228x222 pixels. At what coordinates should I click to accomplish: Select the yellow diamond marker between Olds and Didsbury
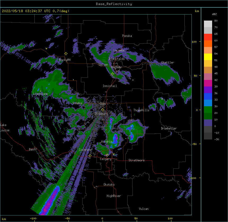[x=103, y=110]
